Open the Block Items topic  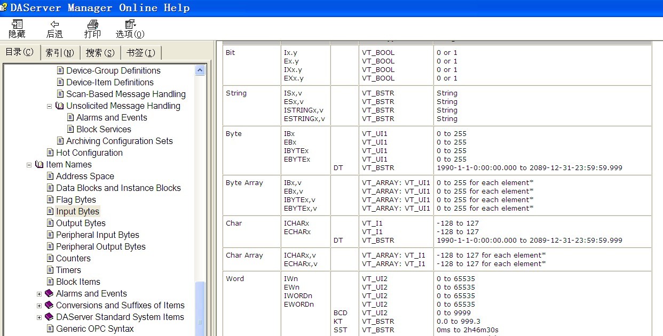78,282
